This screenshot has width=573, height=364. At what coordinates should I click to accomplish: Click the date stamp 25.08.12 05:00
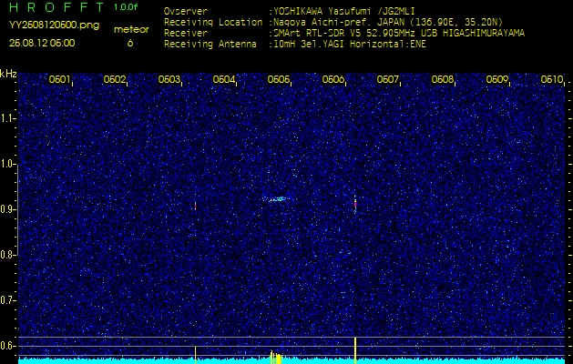pyautogui.click(x=42, y=43)
